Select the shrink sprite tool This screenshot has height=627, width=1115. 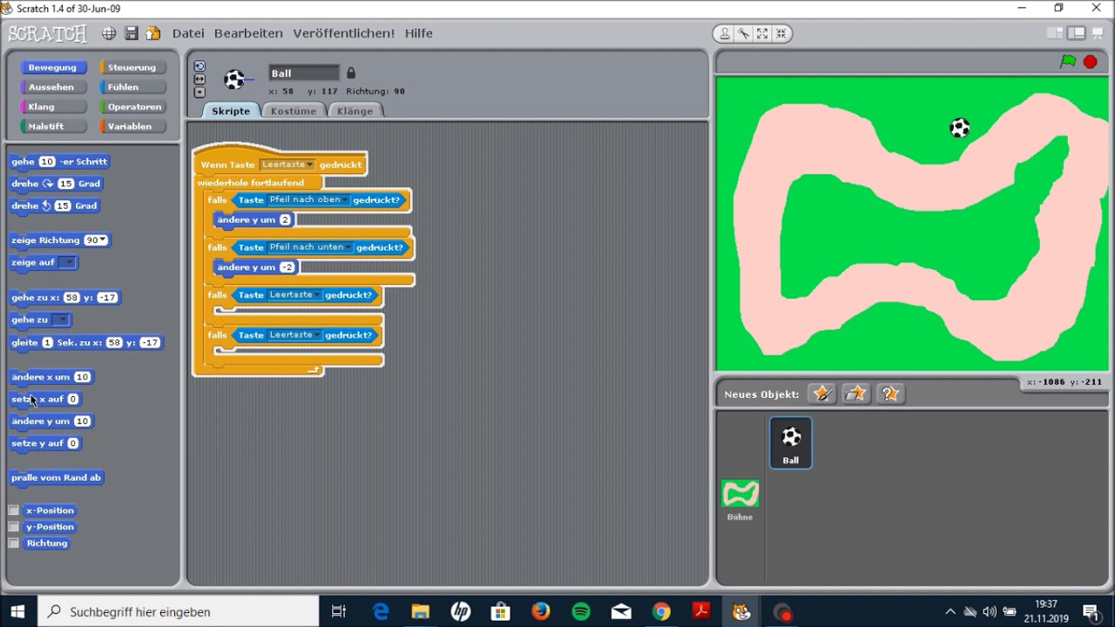coord(780,34)
